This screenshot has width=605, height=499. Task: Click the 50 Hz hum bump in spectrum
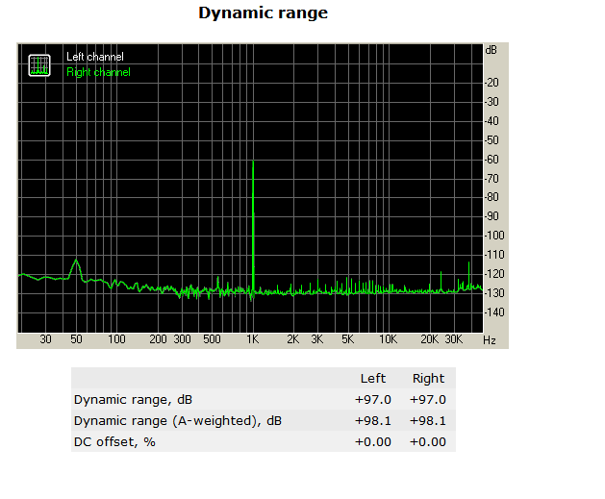pyautogui.click(x=76, y=269)
